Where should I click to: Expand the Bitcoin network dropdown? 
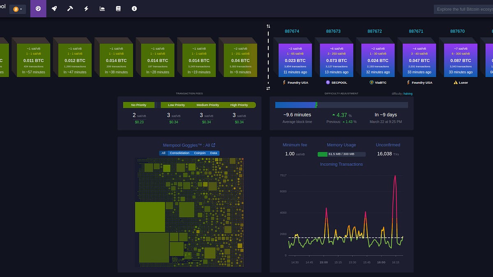coord(18,9)
